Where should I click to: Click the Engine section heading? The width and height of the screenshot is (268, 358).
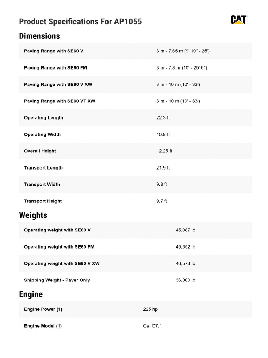pyautogui.click(x=31, y=294)
